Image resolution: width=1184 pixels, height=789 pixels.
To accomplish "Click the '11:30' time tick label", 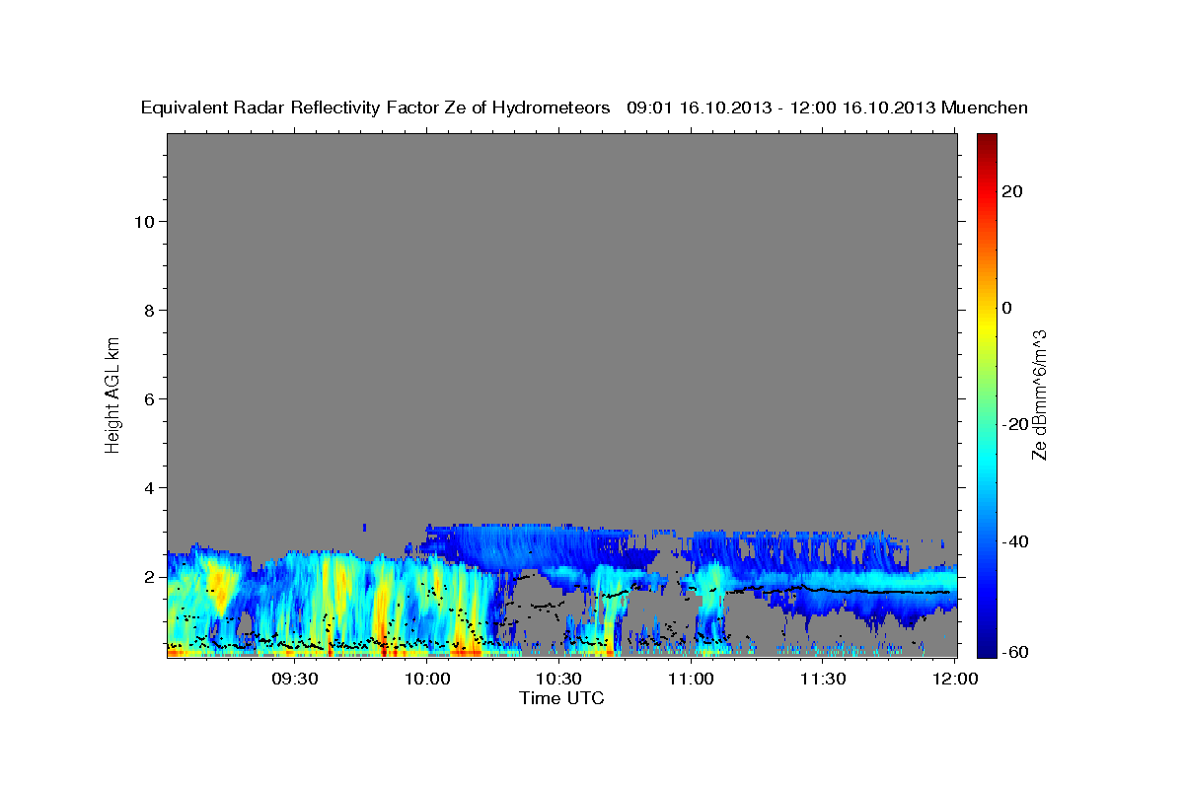I will [823, 680].
